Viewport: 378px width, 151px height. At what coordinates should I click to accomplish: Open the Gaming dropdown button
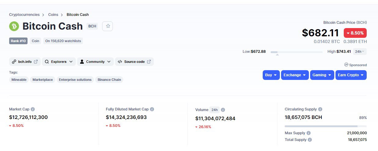click(322, 75)
